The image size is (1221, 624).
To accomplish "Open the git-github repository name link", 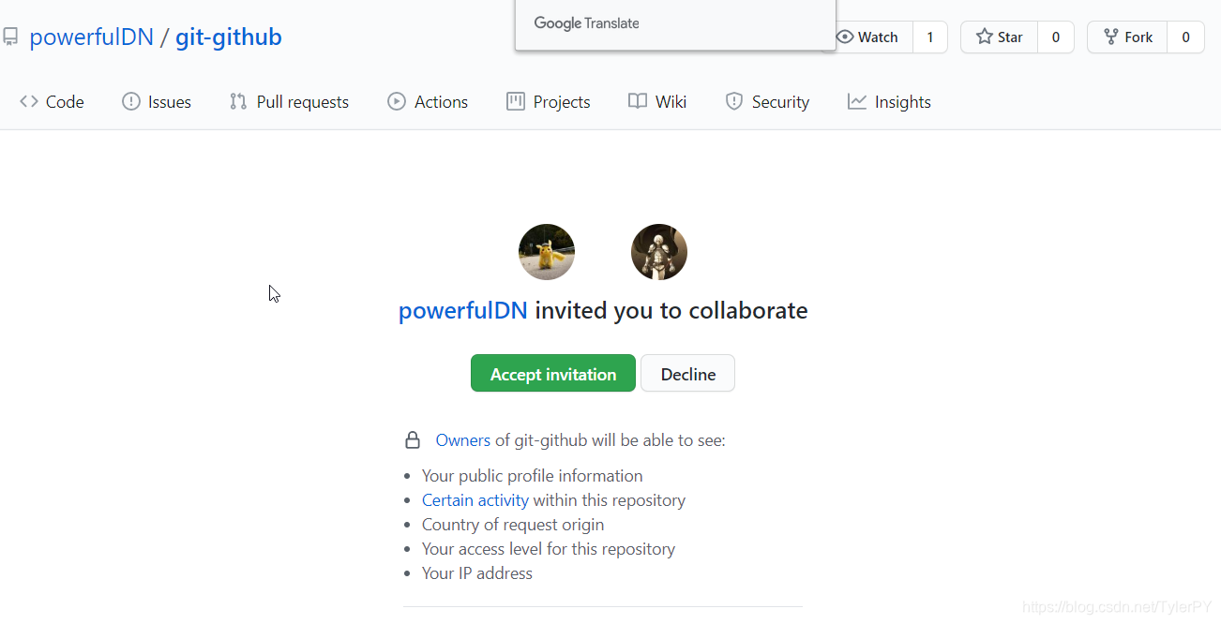I will (x=229, y=37).
